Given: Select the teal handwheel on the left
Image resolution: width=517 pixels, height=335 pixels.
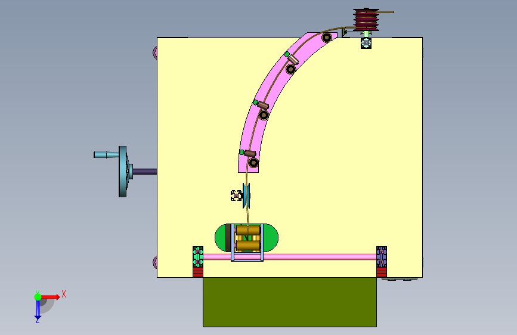Looking at the screenshot, I should tap(123, 172).
